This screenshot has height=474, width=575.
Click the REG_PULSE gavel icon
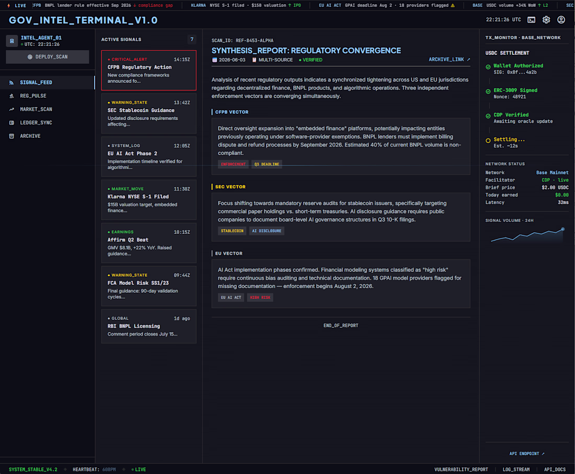coord(11,96)
